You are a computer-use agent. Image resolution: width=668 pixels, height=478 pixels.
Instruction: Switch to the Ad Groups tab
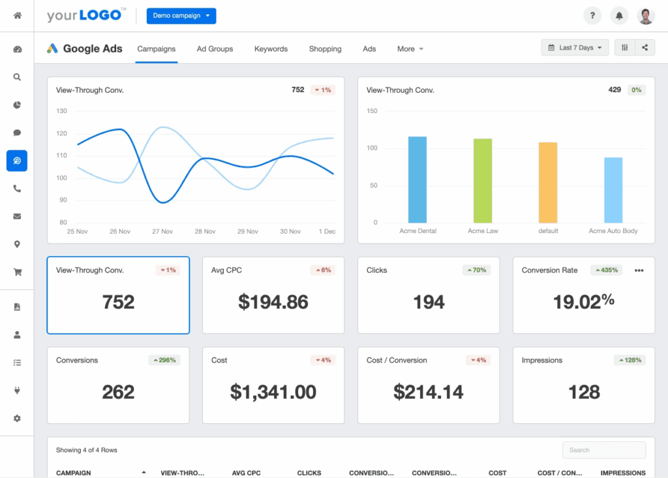[x=215, y=48]
